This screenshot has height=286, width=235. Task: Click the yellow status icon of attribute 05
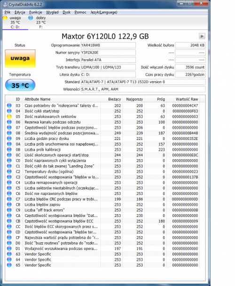[9, 116]
